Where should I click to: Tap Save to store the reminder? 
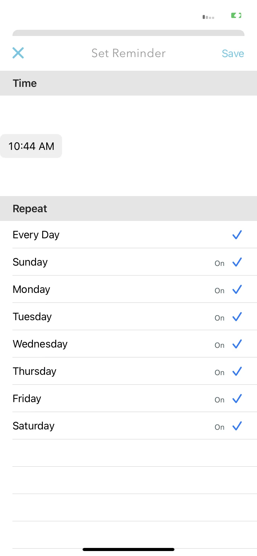tap(233, 54)
